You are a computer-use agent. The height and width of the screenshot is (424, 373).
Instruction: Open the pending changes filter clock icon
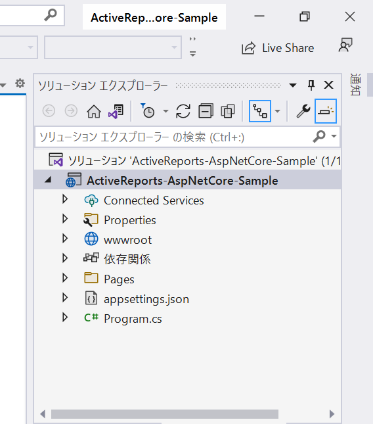coord(148,110)
